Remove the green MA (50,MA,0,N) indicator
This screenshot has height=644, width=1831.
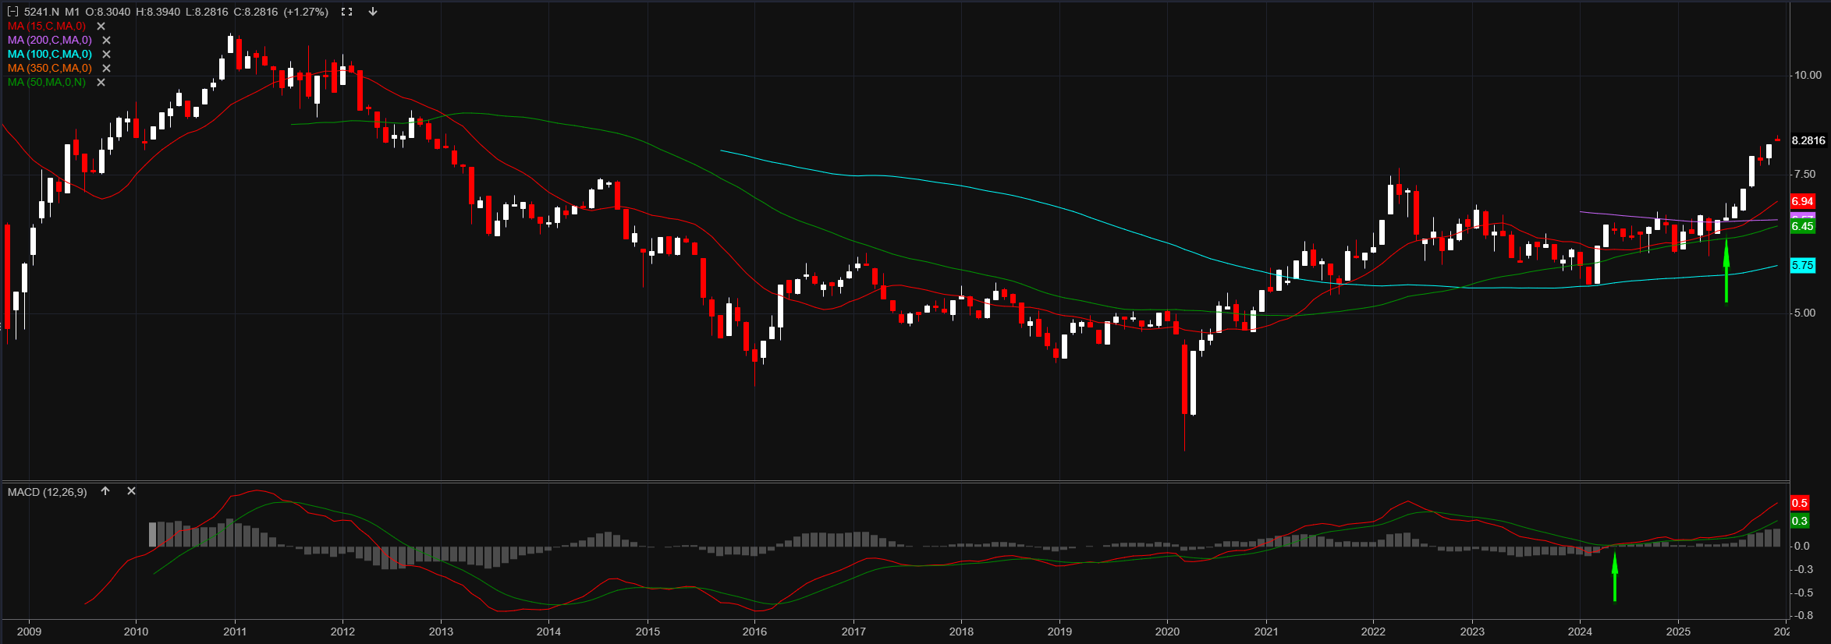(101, 83)
